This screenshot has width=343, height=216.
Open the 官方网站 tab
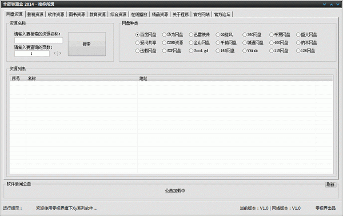201,14
